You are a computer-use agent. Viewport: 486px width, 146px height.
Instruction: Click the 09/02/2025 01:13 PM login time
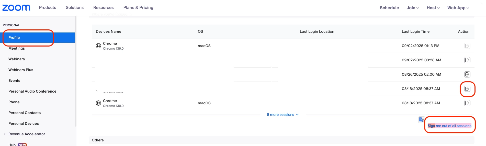(421, 46)
